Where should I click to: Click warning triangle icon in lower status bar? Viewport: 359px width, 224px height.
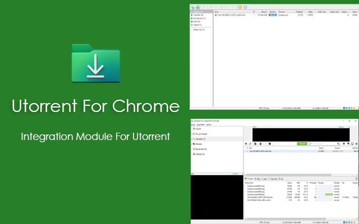[x=354, y=222]
